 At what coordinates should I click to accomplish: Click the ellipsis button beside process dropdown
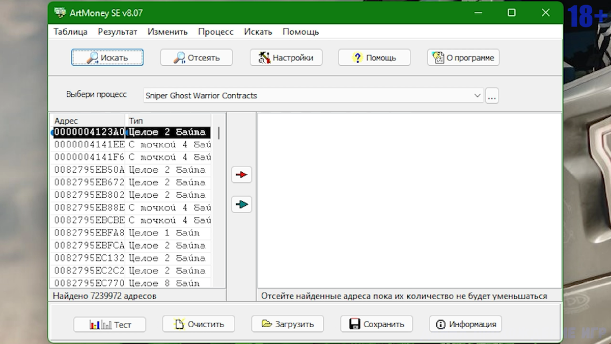491,95
